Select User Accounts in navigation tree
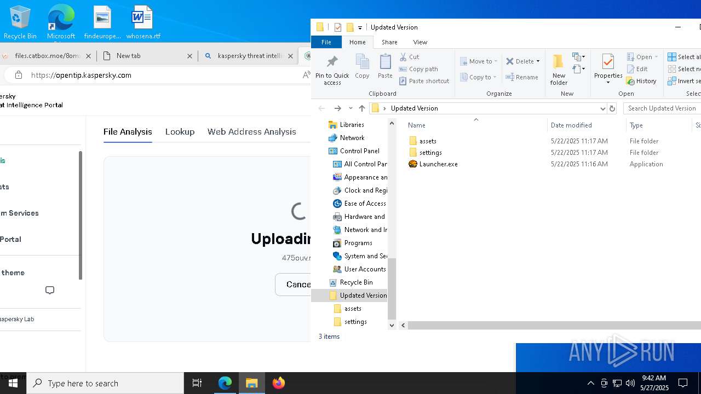The height and width of the screenshot is (394, 701). point(360,269)
